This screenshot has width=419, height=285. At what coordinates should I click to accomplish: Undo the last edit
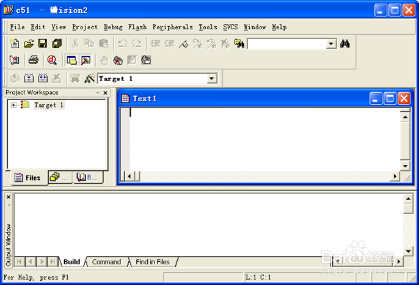(123, 43)
